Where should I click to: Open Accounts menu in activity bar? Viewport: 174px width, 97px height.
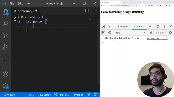(x=5, y=74)
